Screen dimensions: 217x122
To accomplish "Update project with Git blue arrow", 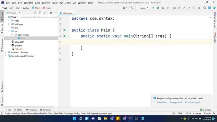I will pos(179,8).
